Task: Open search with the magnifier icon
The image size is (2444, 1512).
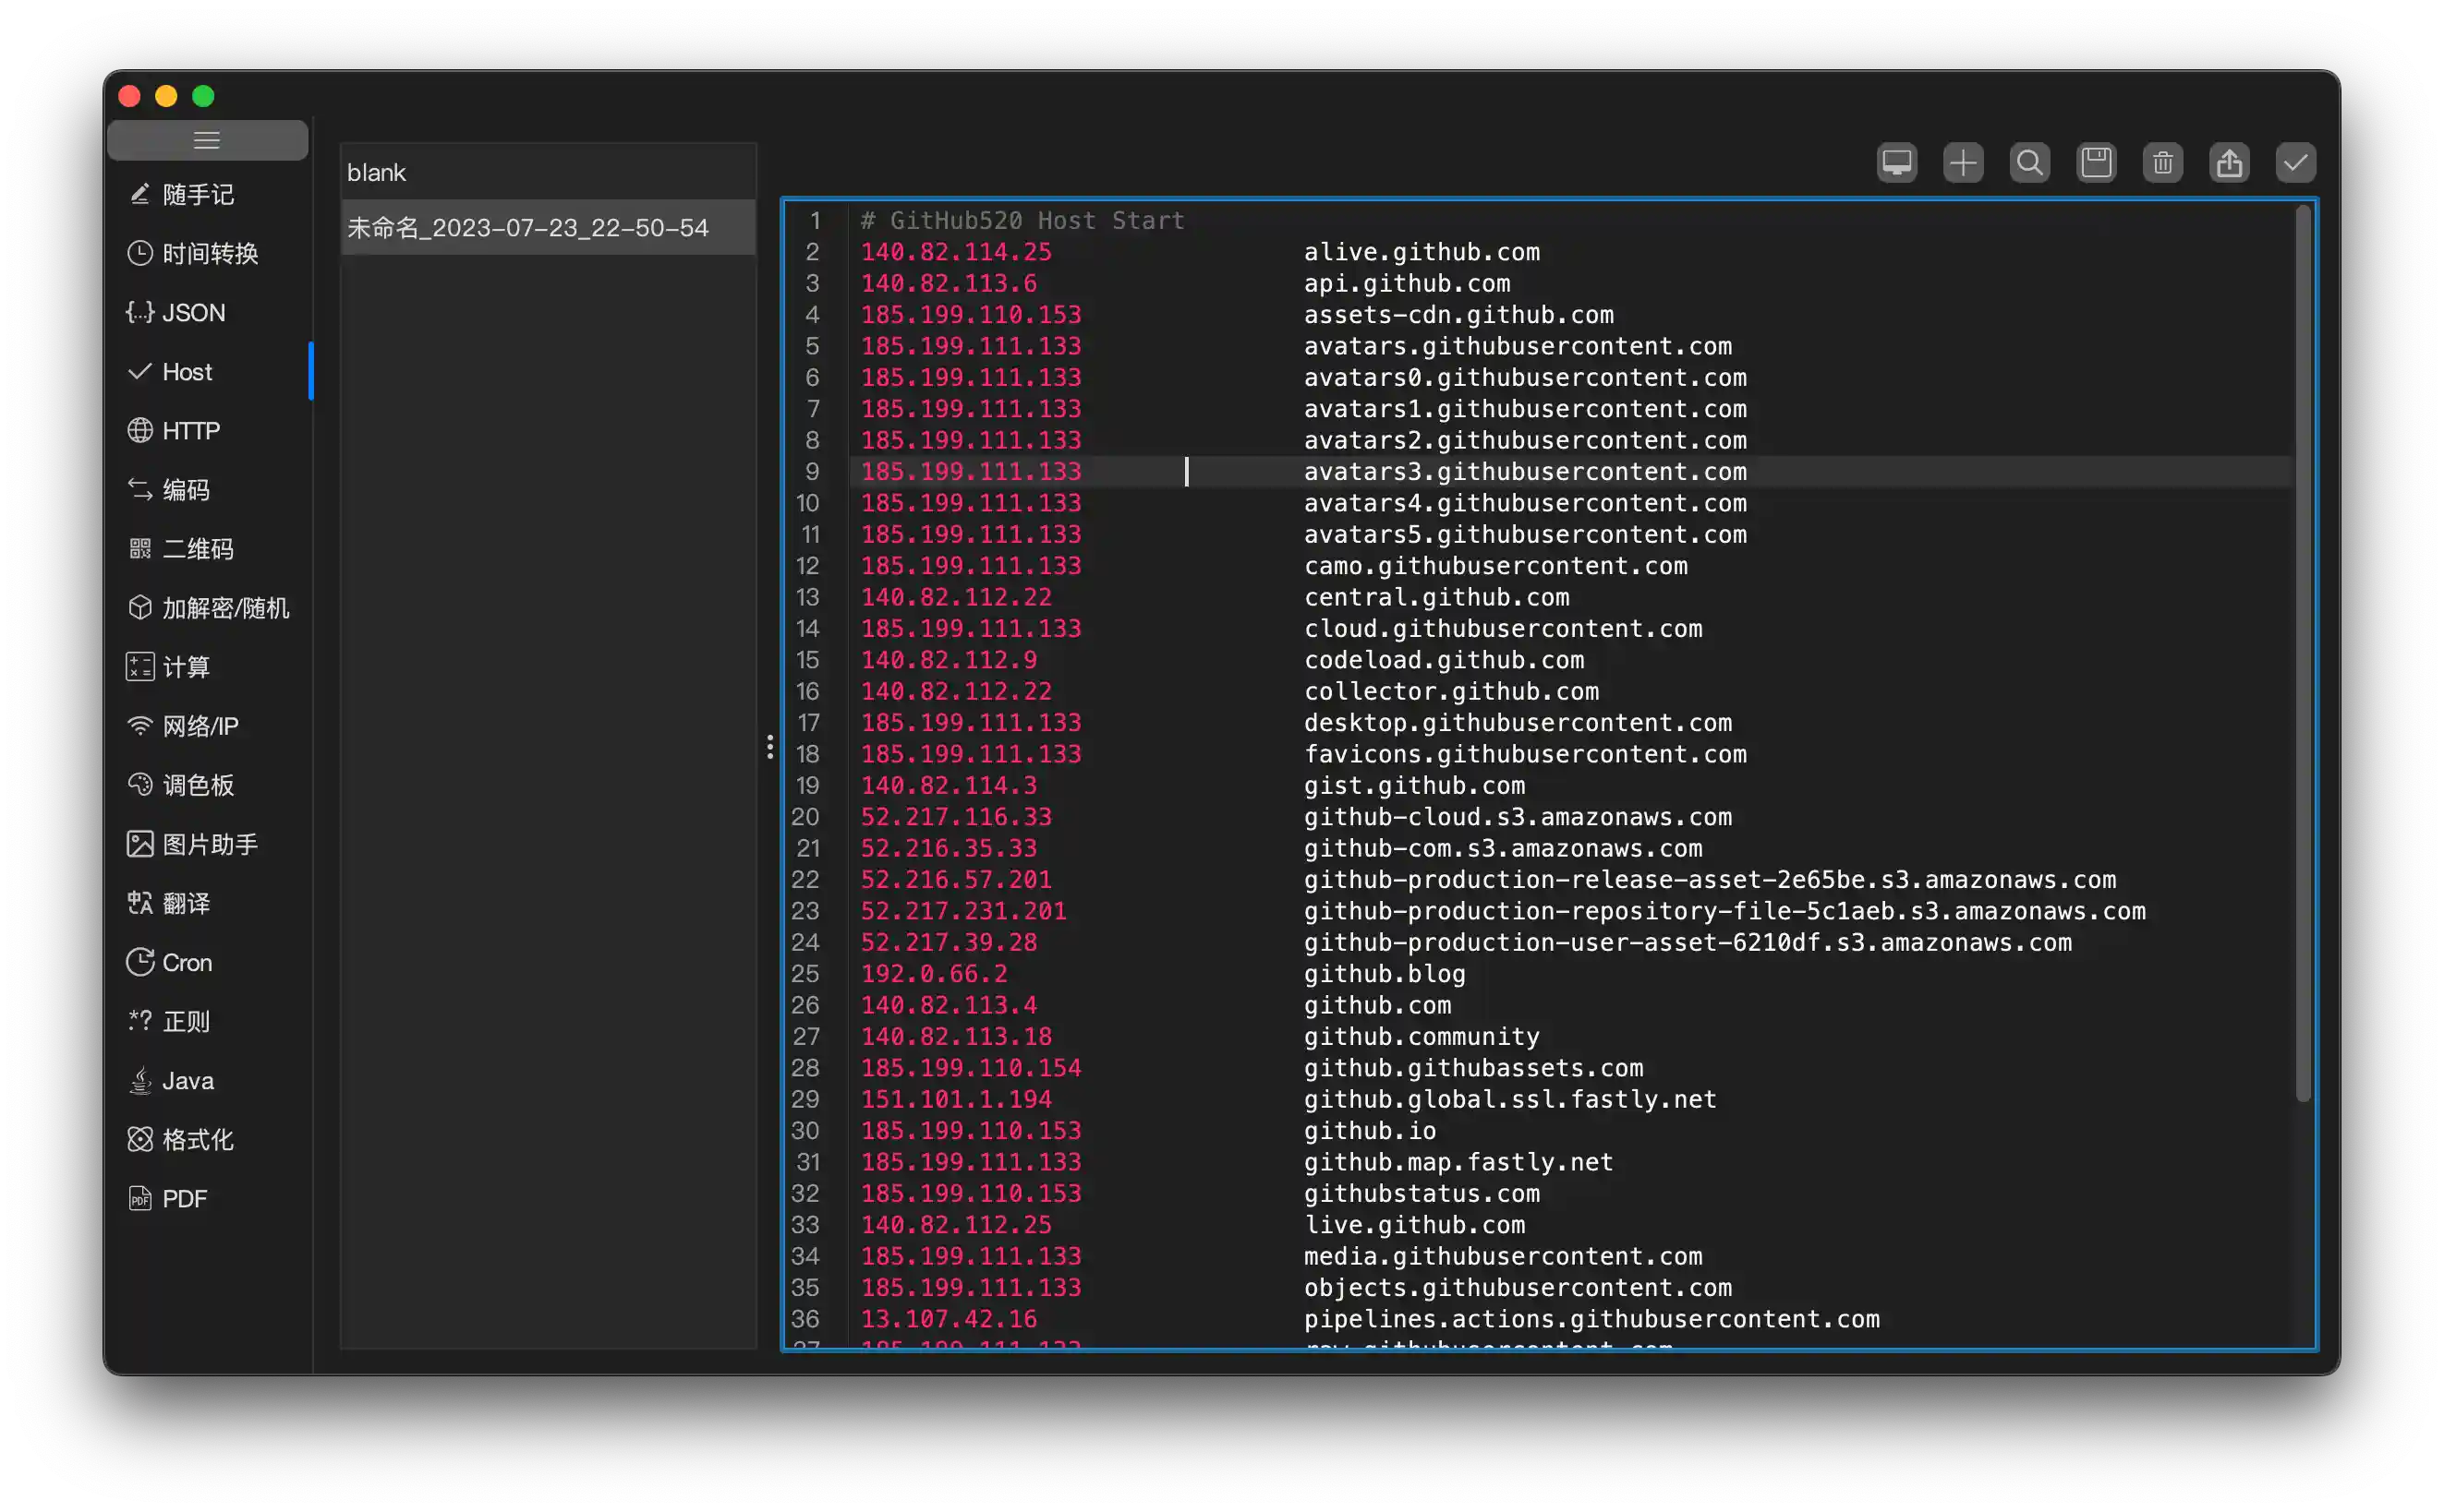Action: 2029,163
